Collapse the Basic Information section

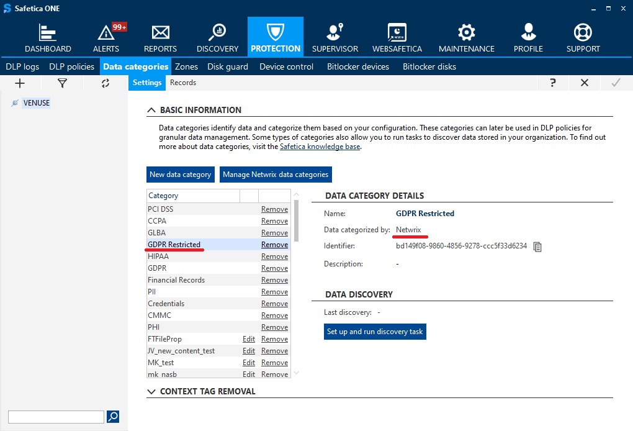coord(151,110)
